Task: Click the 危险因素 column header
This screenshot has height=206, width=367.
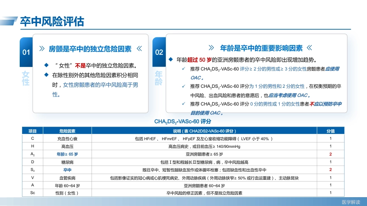Action: [x=67, y=131]
